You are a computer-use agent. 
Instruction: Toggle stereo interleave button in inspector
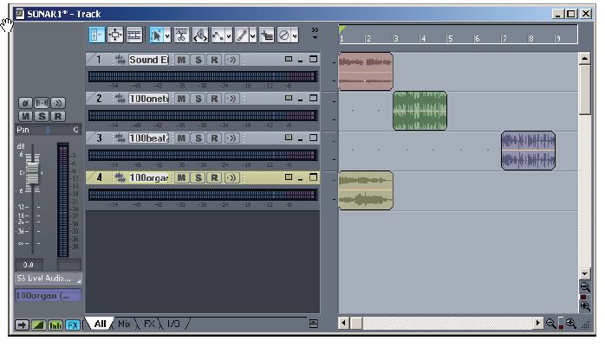[42, 103]
